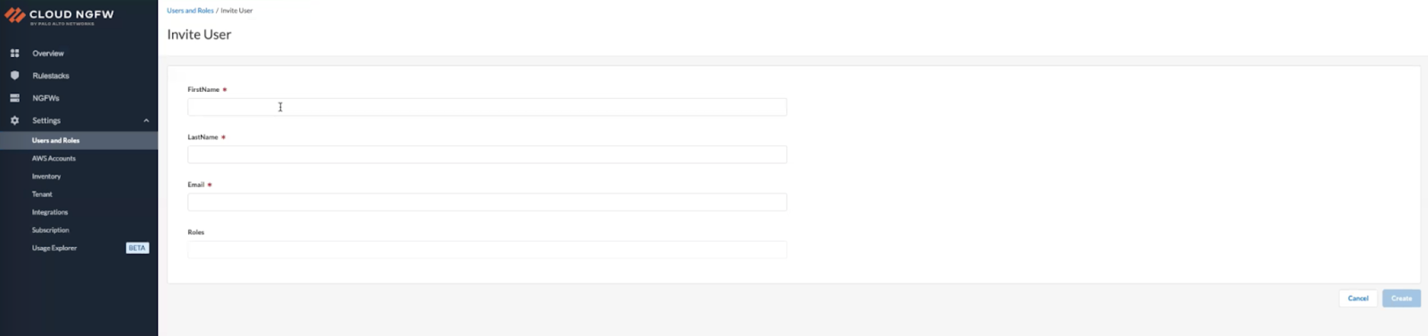
Task: Click the Users and Roles breadcrumb link
Action: point(190,10)
